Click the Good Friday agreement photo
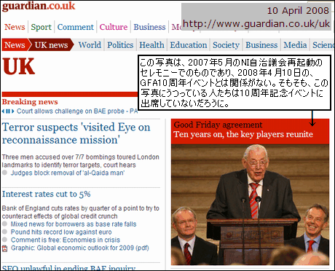 pos(250,205)
